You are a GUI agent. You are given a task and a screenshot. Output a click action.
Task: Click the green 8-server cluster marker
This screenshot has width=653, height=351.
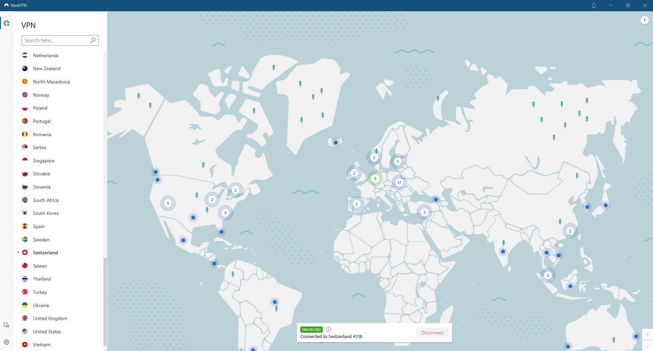pyautogui.click(x=375, y=178)
